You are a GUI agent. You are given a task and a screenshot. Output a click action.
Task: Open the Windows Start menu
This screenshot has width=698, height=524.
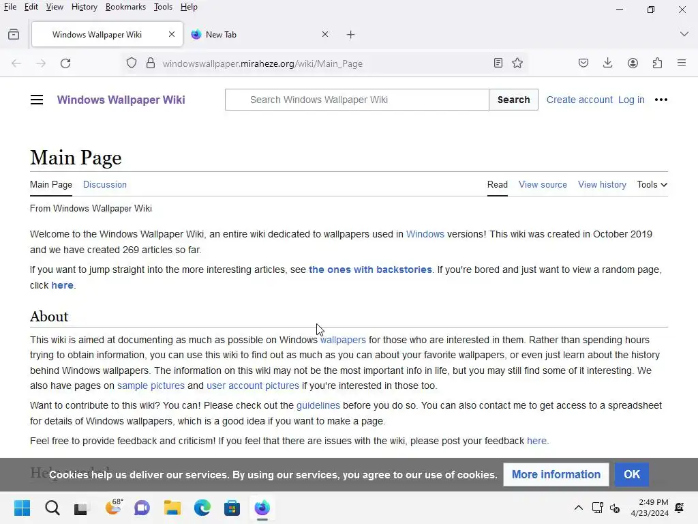[x=22, y=508]
